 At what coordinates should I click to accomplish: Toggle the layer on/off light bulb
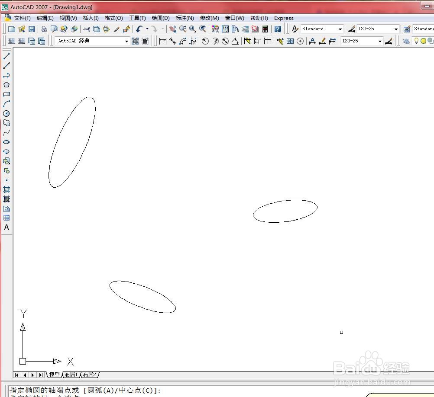tap(416, 41)
